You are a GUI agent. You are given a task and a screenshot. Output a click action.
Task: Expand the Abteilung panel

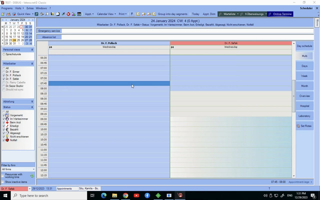point(32,102)
